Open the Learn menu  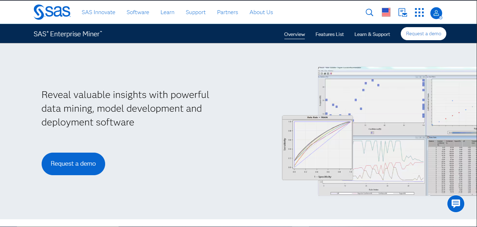tap(167, 12)
